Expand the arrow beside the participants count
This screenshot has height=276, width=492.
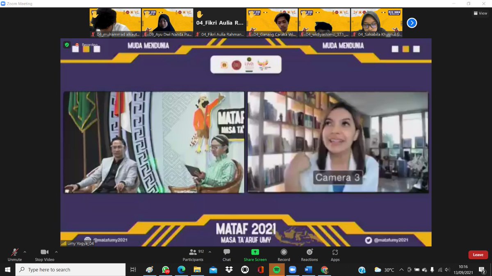point(210,252)
